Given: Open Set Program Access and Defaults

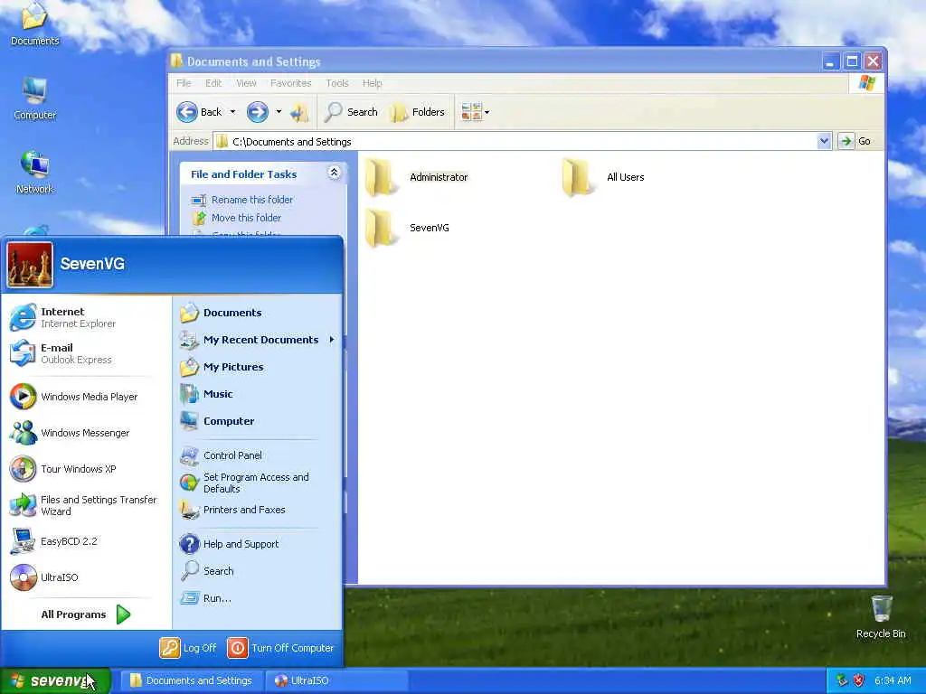Looking at the screenshot, I should coord(258,483).
